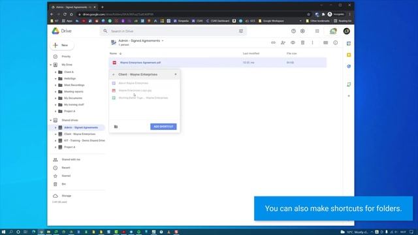
Task: Click the Preview eye icon in toolbar
Action: pyautogui.click(x=293, y=42)
